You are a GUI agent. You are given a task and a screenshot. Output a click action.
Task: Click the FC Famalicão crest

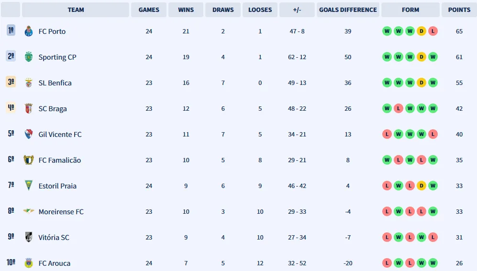click(28, 160)
